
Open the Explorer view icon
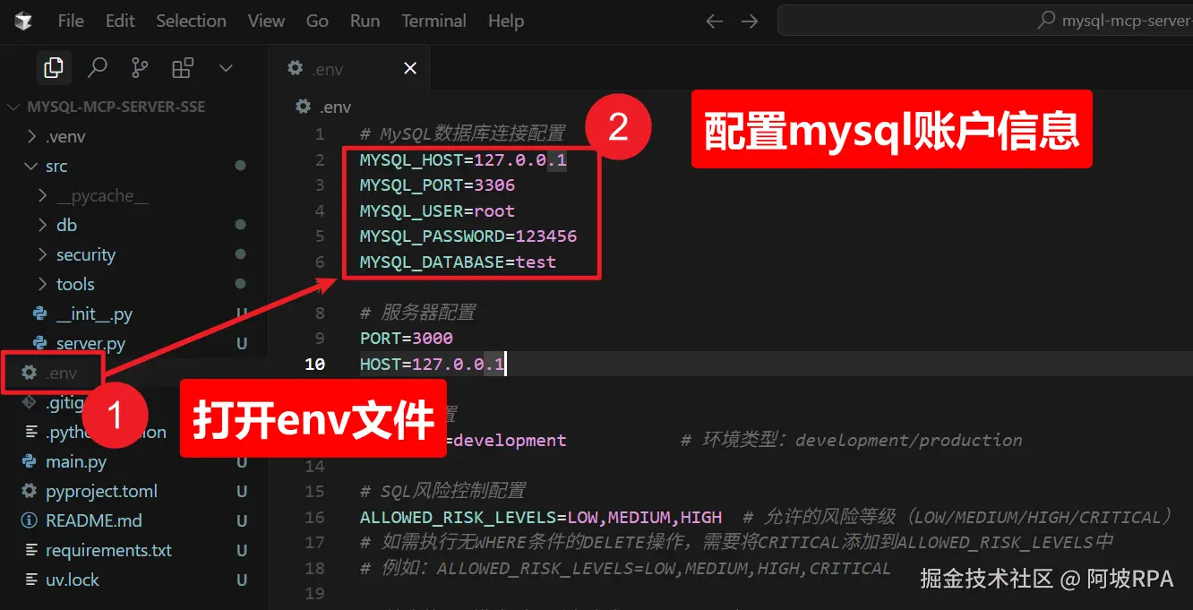coord(54,68)
